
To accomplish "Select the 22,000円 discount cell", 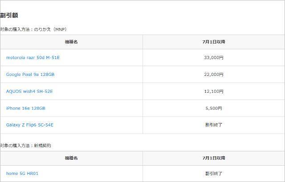I will [214, 75].
